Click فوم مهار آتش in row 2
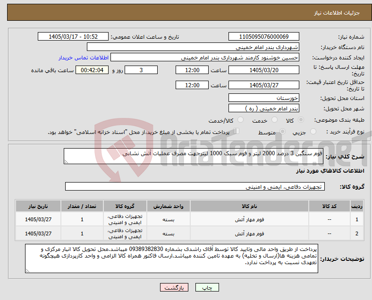Screen dimensions: 372x300 tap(249, 233)
